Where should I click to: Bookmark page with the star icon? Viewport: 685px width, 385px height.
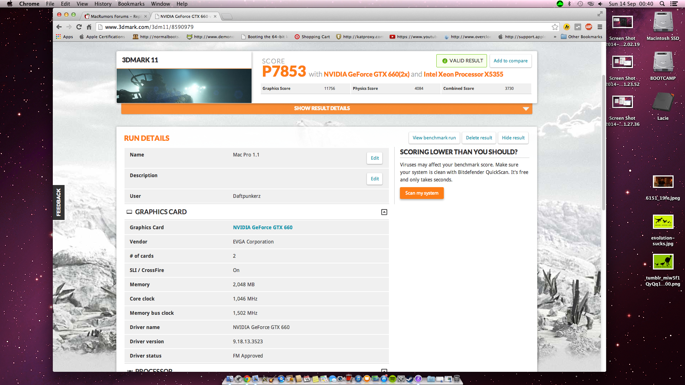(555, 27)
